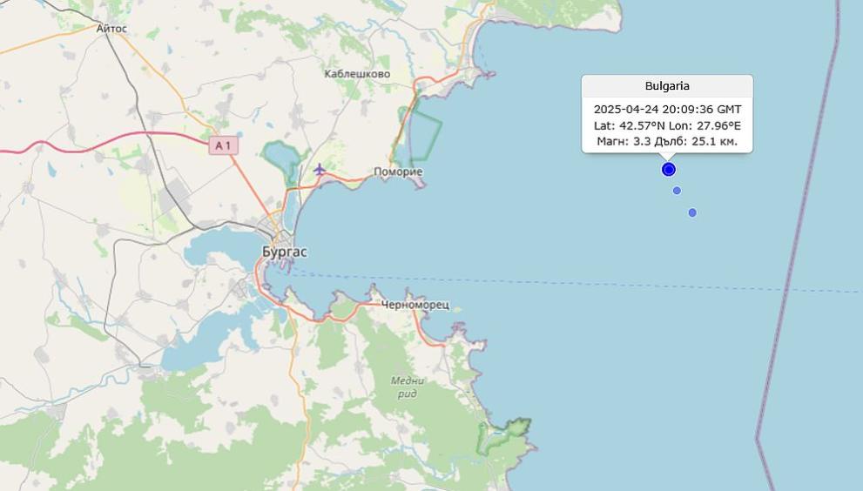Click the Айтос town label
The image size is (863, 491).
[x=111, y=28]
